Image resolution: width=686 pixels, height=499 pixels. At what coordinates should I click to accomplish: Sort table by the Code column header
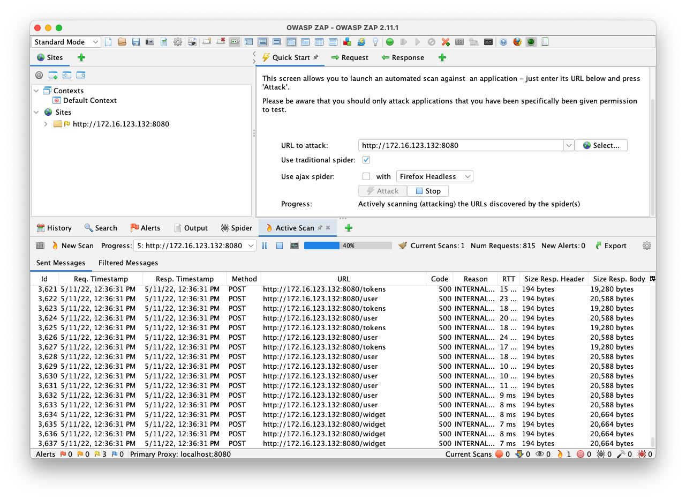tap(440, 279)
